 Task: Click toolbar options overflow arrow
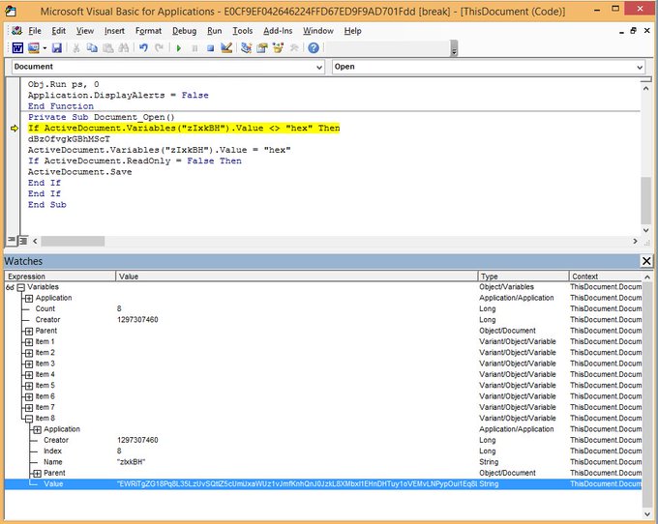[x=454, y=48]
